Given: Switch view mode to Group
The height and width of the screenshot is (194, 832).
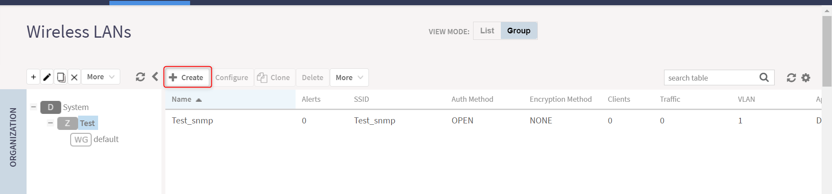Looking at the screenshot, I should pos(519,31).
